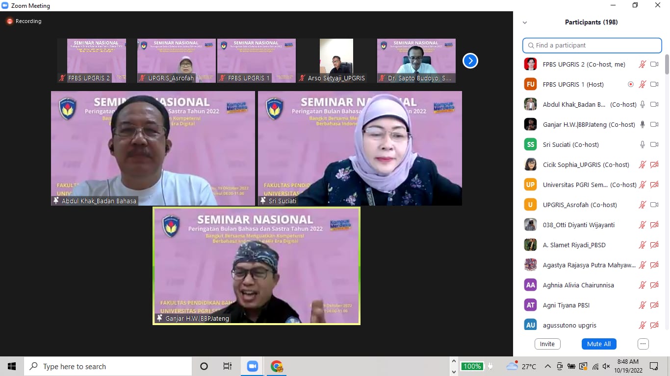The width and height of the screenshot is (670, 376).
Task: Toggle the camera icon for Cicik Sophia_UPGRIS
Action: pos(654,164)
